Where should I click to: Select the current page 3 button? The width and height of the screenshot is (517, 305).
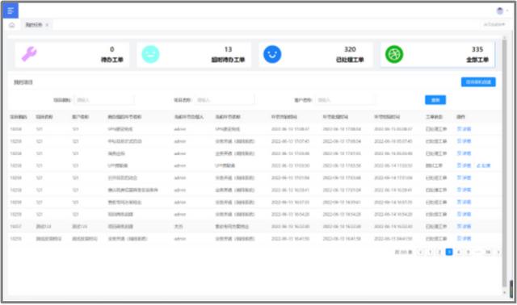449,253
